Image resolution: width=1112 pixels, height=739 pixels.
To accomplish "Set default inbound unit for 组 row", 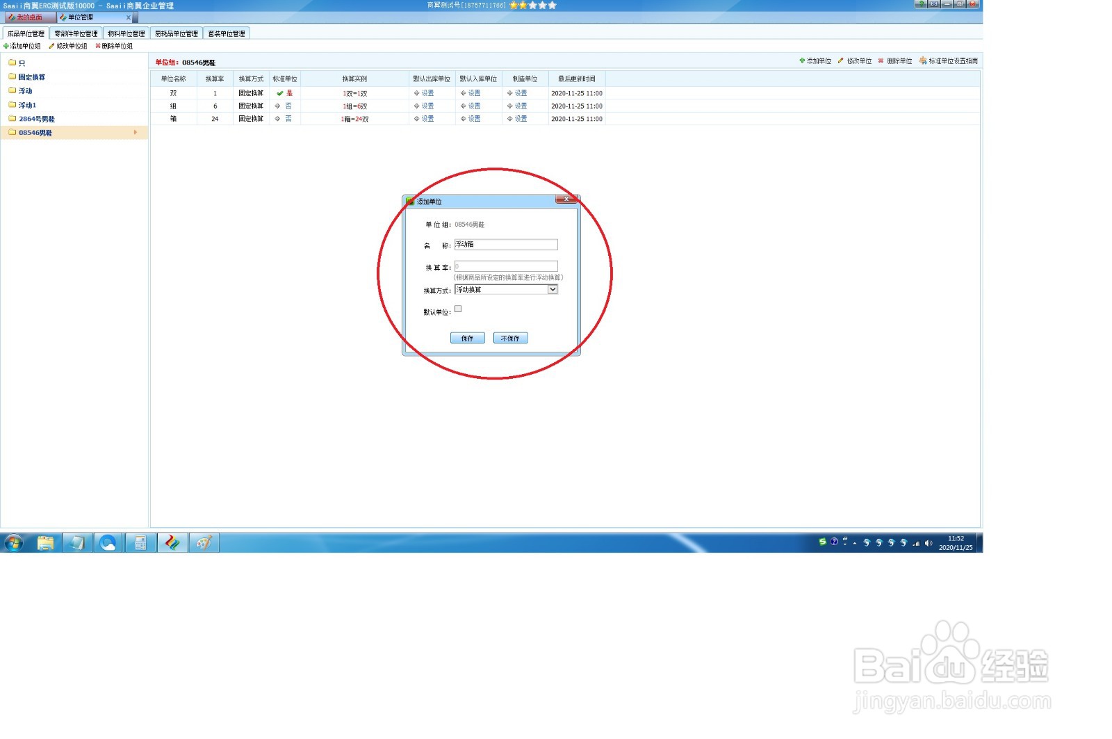I will coord(471,106).
